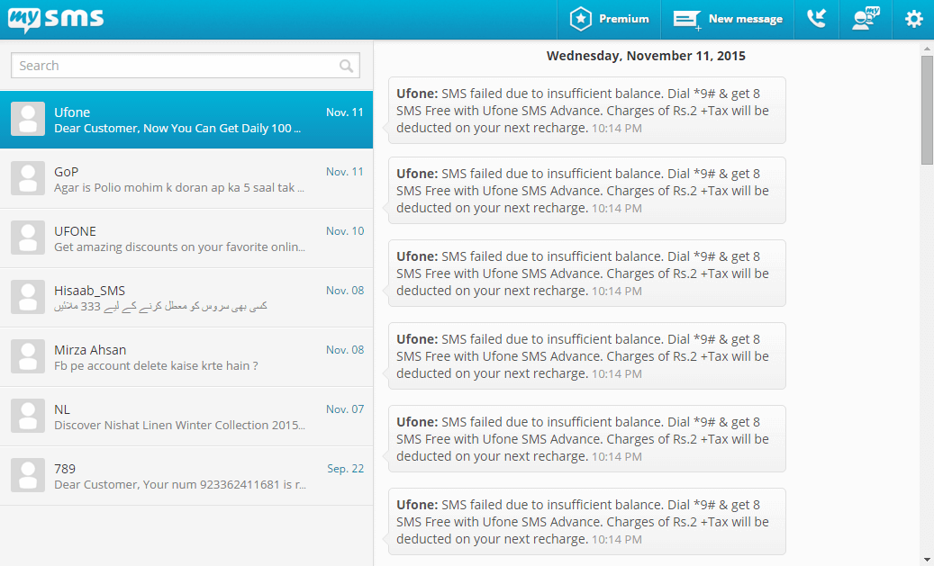934x566 pixels.
Task: Click the search magnifier icon
Action: click(x=346, y=66)
